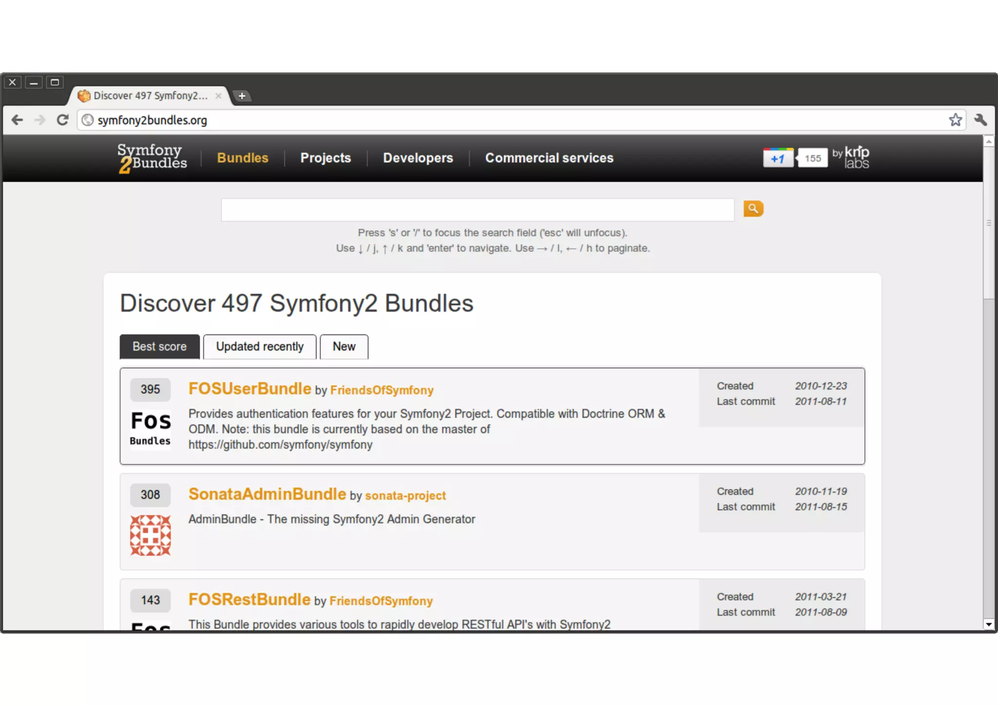Image resolution: width=998 pixels, height=706 pixels.
Task: Open the Projects menu item
Action: [326, 158]
